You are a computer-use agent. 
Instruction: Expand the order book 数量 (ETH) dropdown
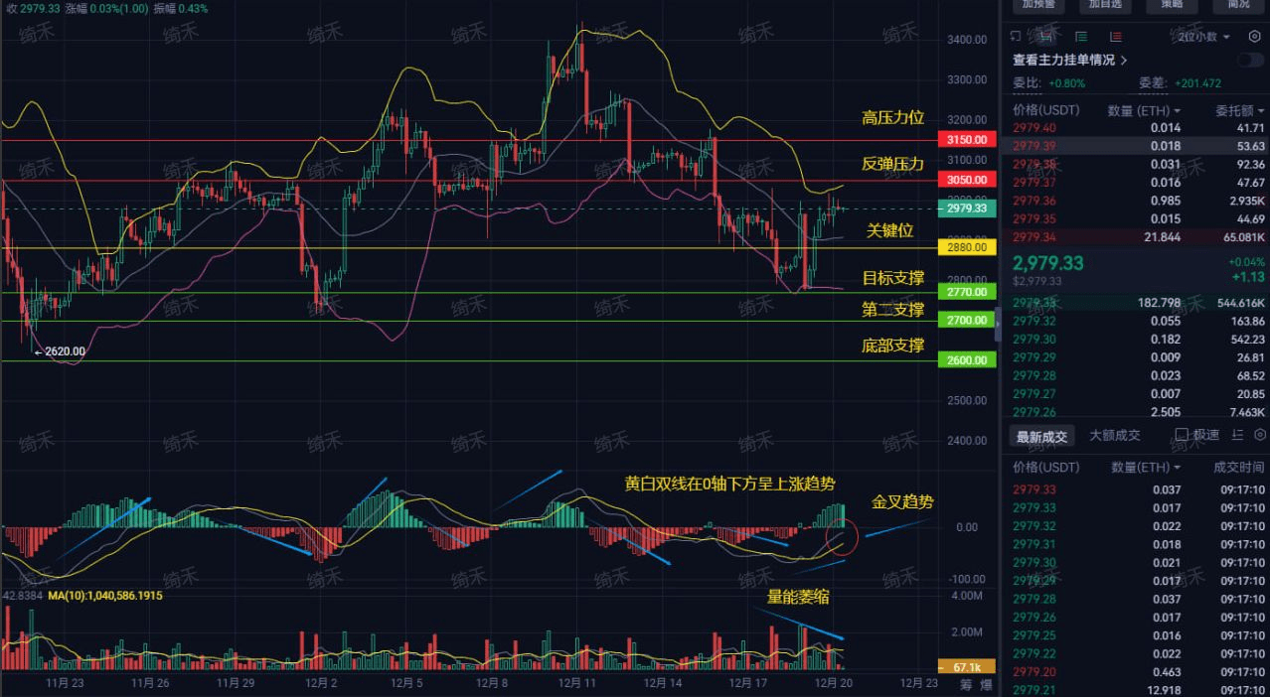[1144, 110]
